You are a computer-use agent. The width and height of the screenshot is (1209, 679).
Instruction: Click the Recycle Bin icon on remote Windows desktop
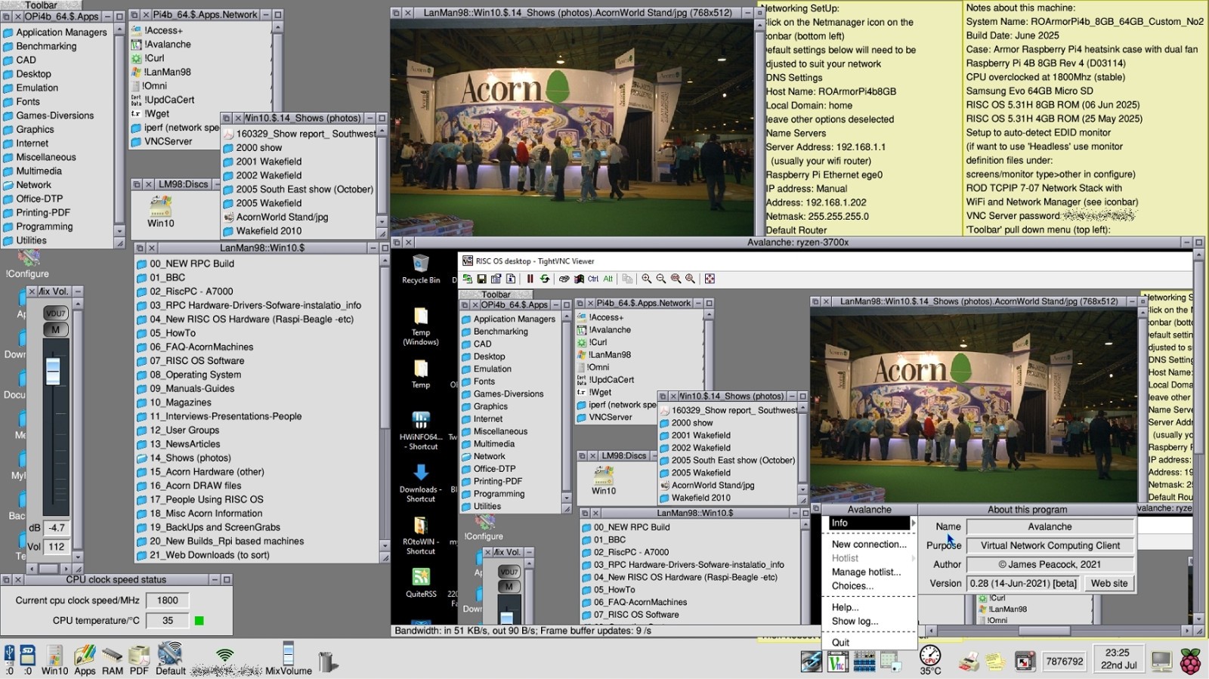[x=421, y=270]
